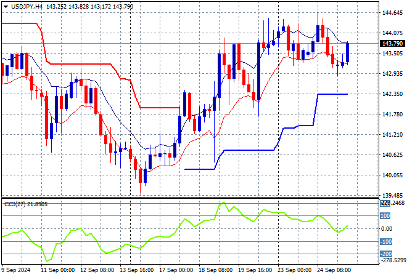Open the chart menu triangle beside USDJPY
The width and height of the screenshot is (407, 277).
pos(6,7)
